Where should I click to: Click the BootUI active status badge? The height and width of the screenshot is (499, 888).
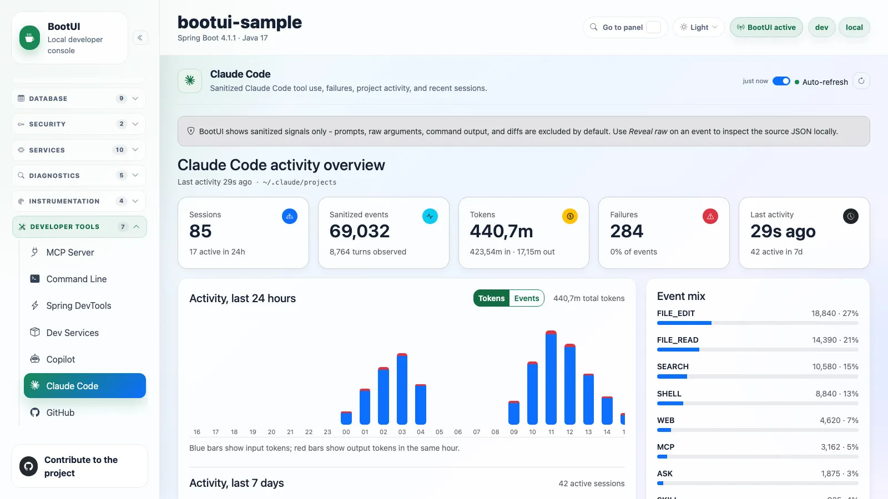click(x=766, y=27)
